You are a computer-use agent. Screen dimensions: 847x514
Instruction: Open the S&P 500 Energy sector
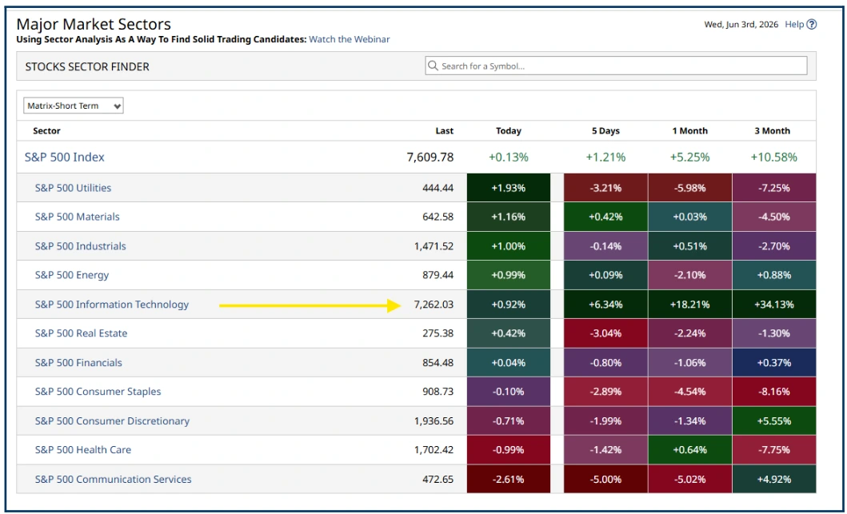[72, 275]
